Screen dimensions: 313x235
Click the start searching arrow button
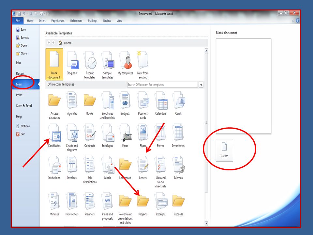201,85
